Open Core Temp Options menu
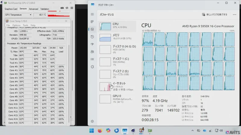Viewport: 241px width, 135px height. click(16, 25)
